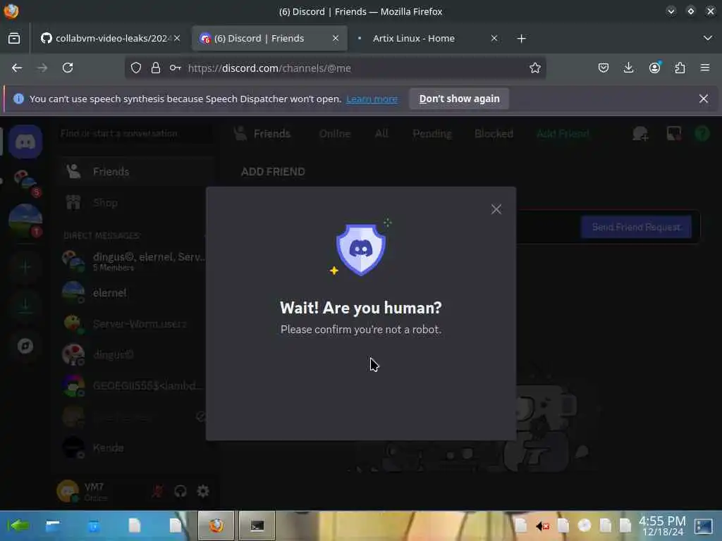Screen dimensions: 722x541
Task: Open a new Firefox tab
Action: click(x=521, y=38)
